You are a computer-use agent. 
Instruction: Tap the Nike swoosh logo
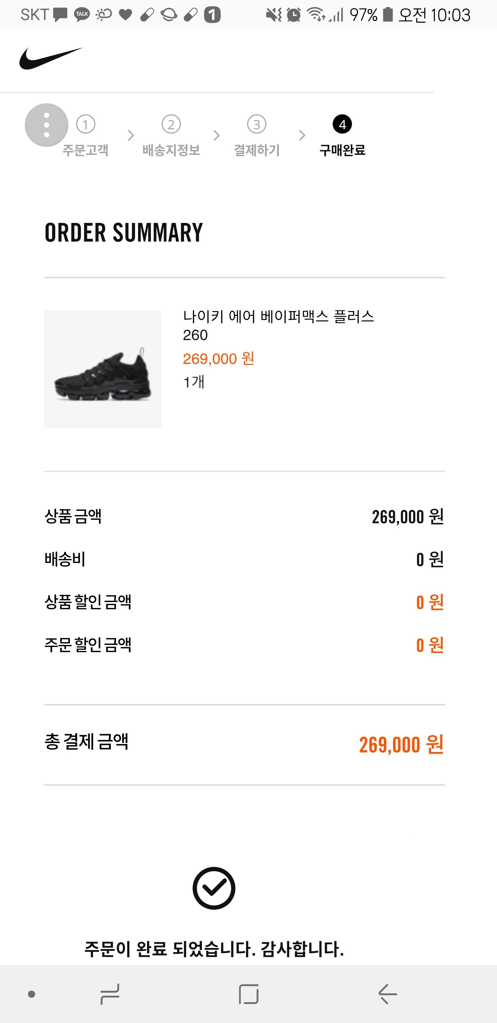(51, 58)
